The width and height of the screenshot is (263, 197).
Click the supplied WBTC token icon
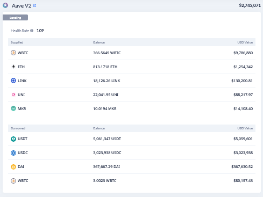(x=13, y=53)
